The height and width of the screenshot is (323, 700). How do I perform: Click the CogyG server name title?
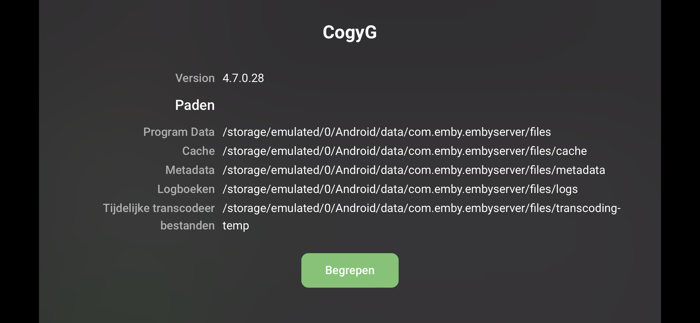click(350, 32)
